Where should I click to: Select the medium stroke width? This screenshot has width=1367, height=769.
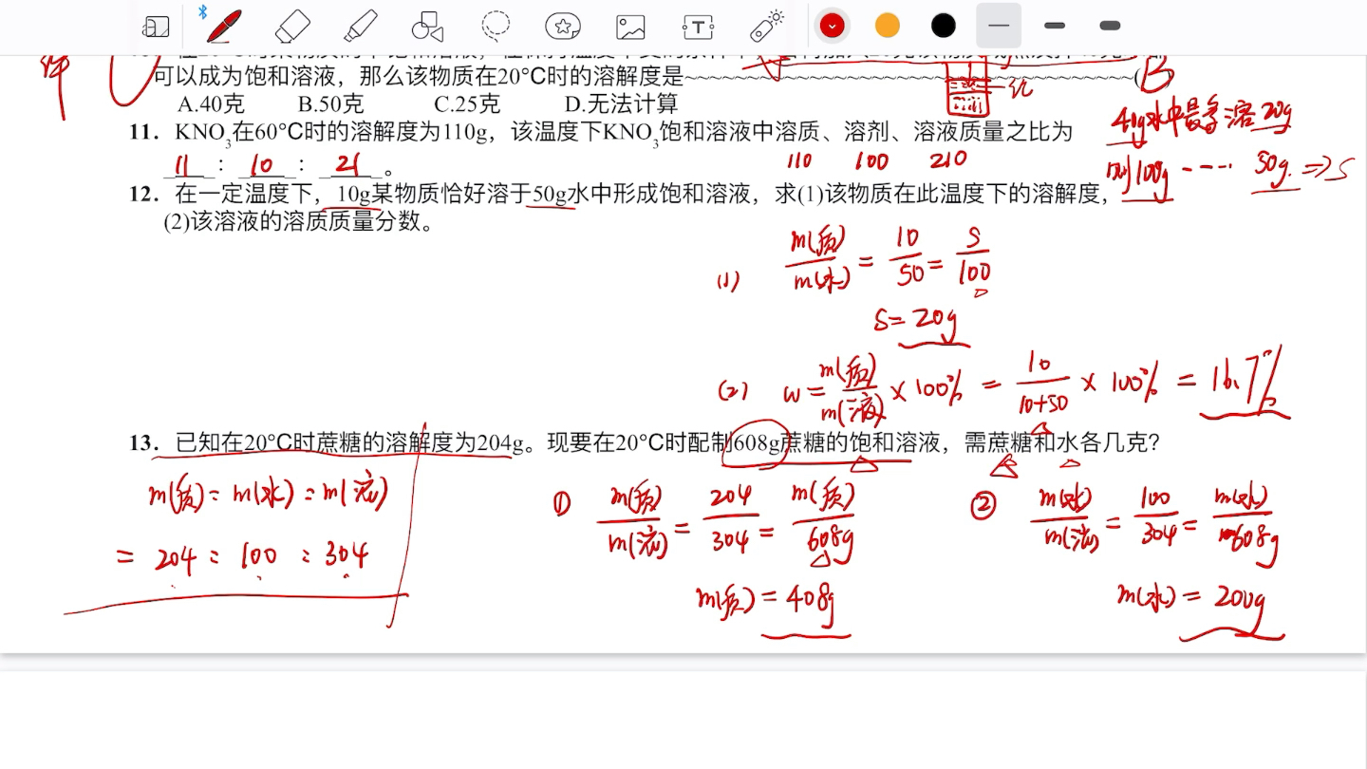click(1055, 26)
